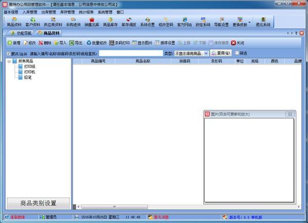Open 销售出库 sales icon

click(x=92, y=22)
